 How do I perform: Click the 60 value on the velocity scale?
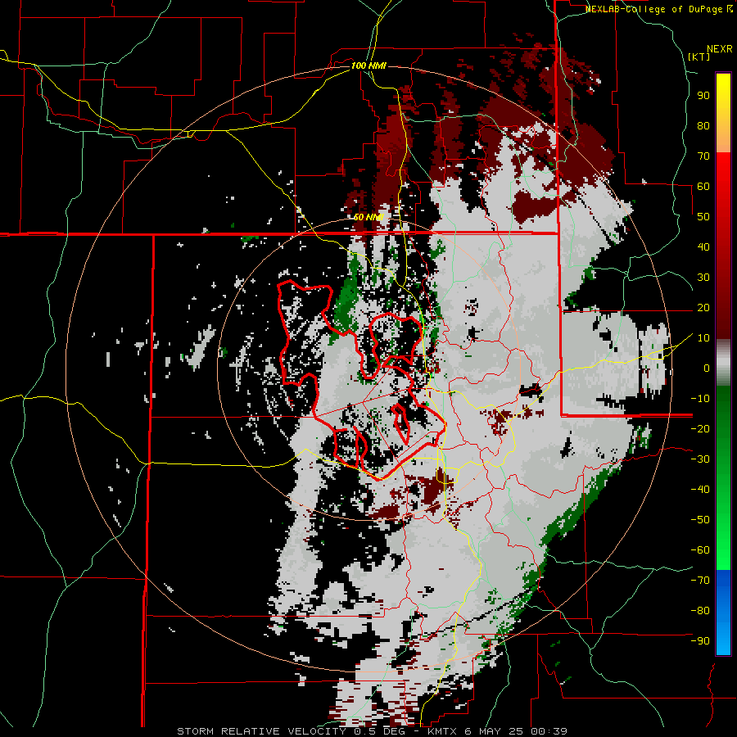(703, 186)
